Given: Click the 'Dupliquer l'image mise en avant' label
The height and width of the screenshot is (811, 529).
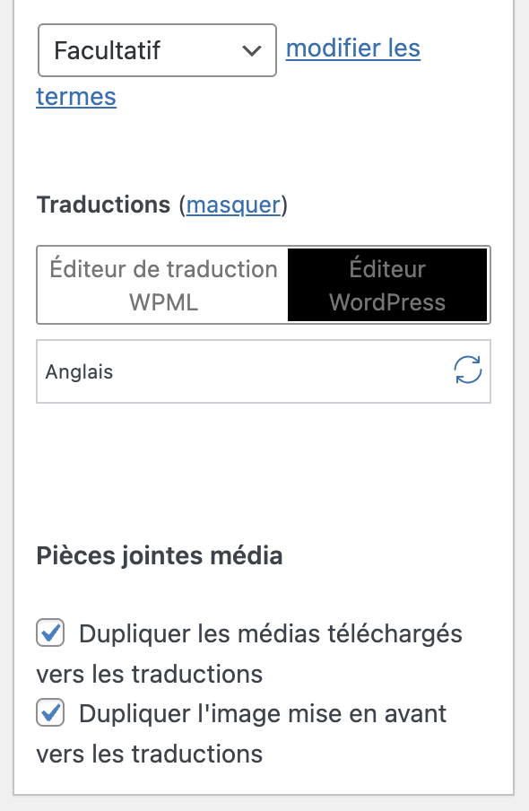Looking at the screenshot, I should 263,714.
